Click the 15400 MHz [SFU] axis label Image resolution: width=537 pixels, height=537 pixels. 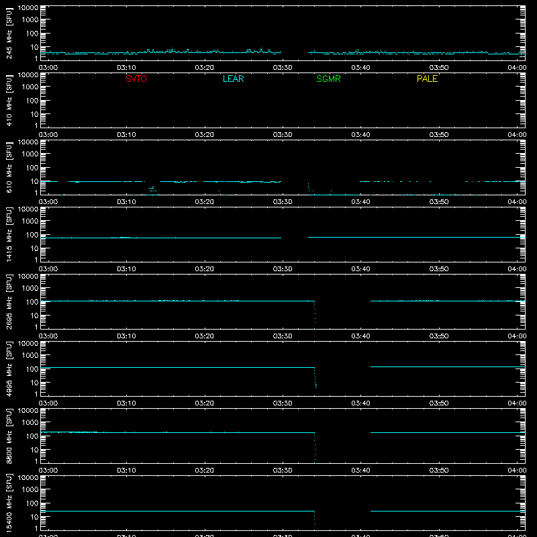pyautogui.click(x=9, y=503)
